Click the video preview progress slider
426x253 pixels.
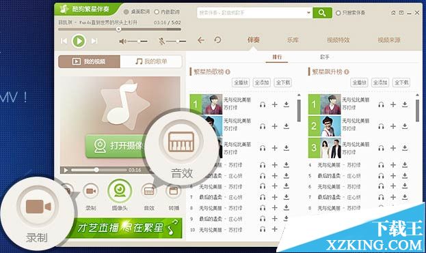click(x=99, y=170)
